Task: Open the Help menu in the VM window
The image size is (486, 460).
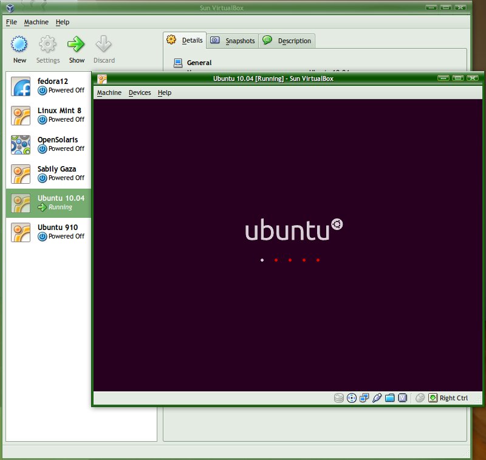Action: [x=165, y=92]
